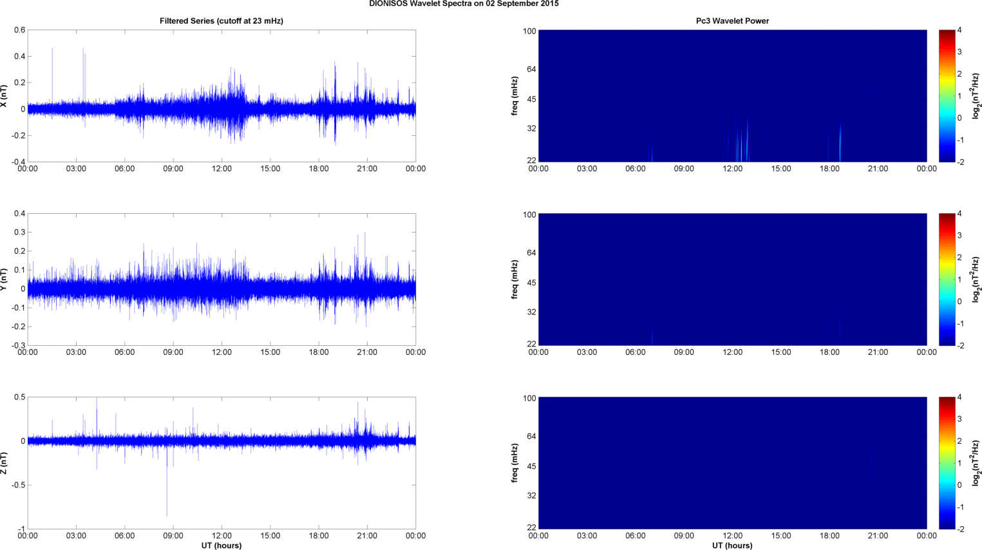Click the 21:00 tick under the top spectrogram
Image resolution: width=982 pixels, height=550 pixels.
coord(878,169)
